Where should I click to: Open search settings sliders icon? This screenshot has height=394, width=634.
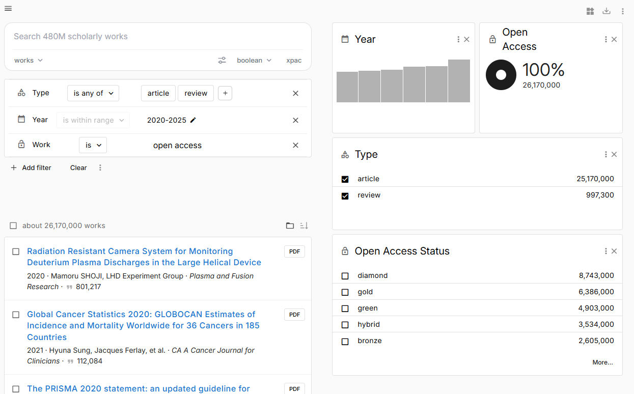tap(222, 60)
